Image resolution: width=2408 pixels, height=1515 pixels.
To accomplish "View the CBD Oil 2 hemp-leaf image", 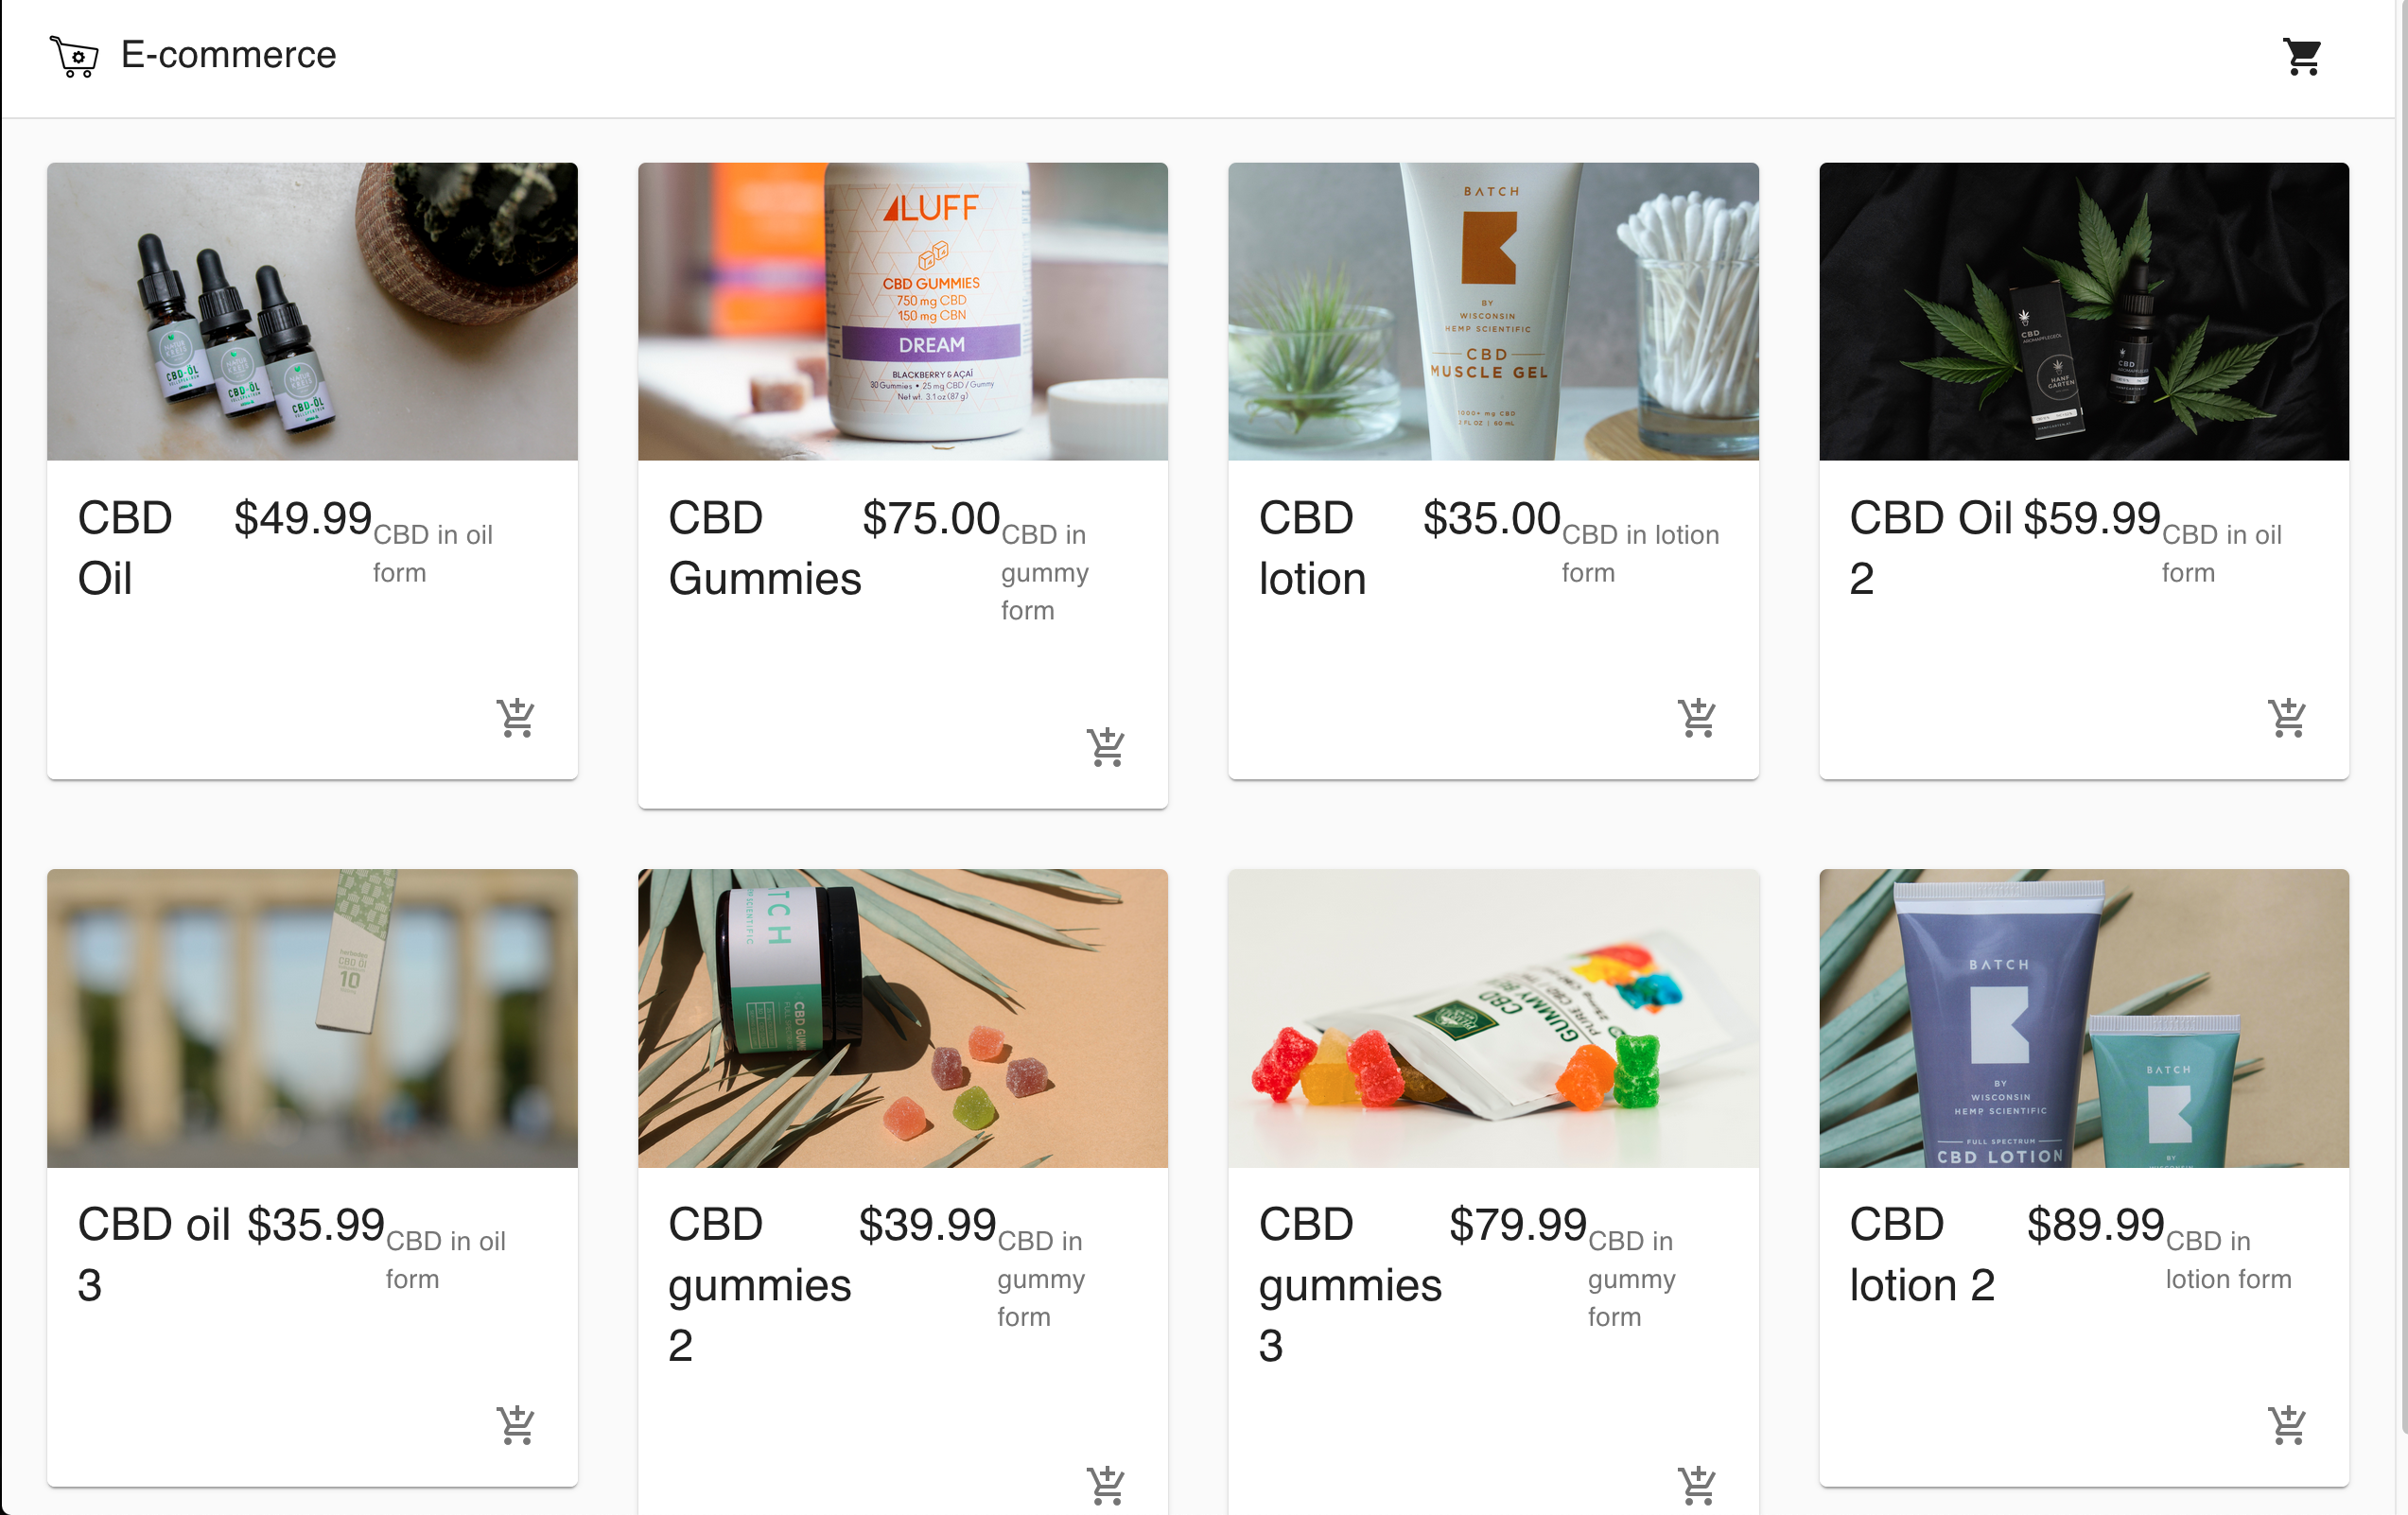I will pyautogui.click(x=2083, y=311).
